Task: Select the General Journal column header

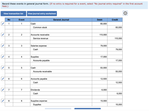Action: [x=61, y=20]
